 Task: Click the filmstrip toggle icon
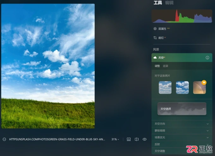click(129, 140)
